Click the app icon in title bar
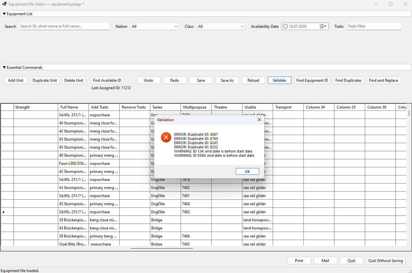Image resolution: width=412 pixels, height=273 pixels. pyautogui.click(x=5, y=4)
